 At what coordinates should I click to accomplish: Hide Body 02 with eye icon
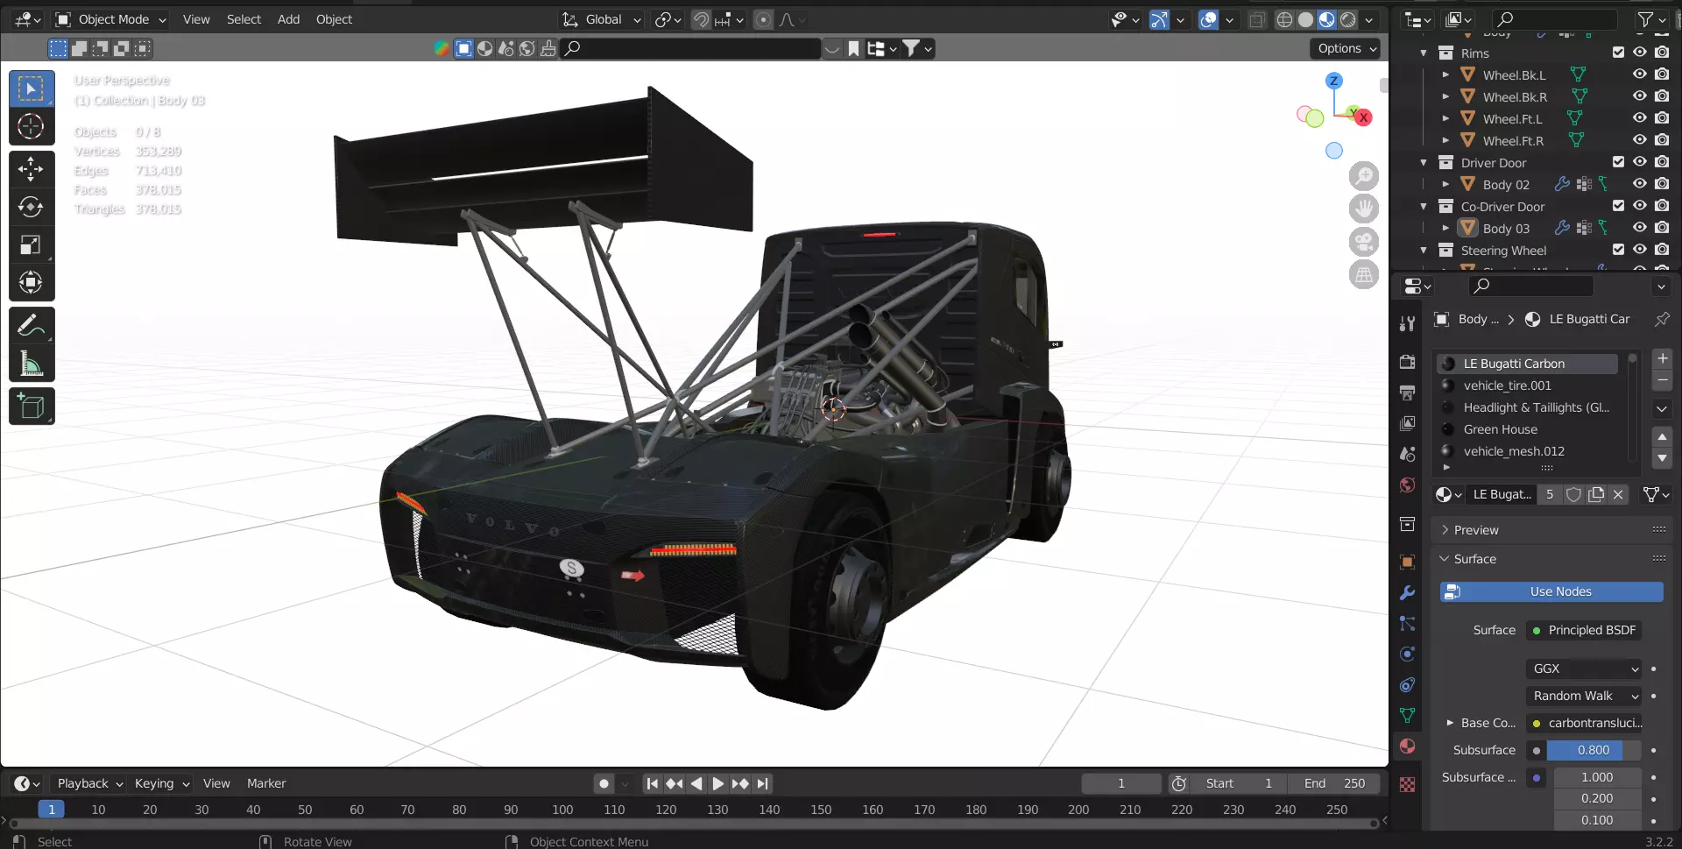(x=1639, y=184)
